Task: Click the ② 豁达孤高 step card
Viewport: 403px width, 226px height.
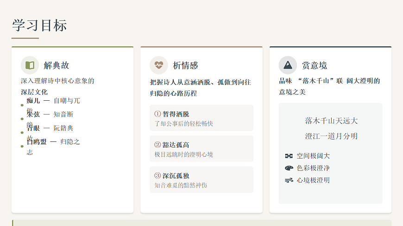Action: pos(201,149)
